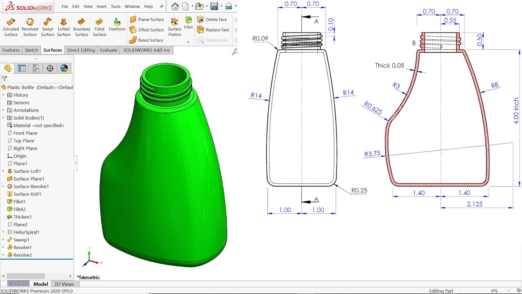Viewport: 522px width, 294px height.
Task: Select Surface-Knit1 feature
Action: coord(24,194)
